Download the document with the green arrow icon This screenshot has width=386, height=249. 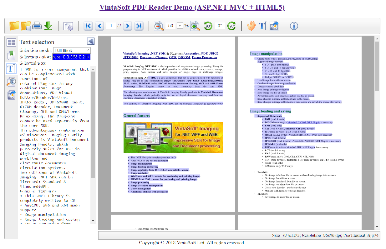[48, 26]
